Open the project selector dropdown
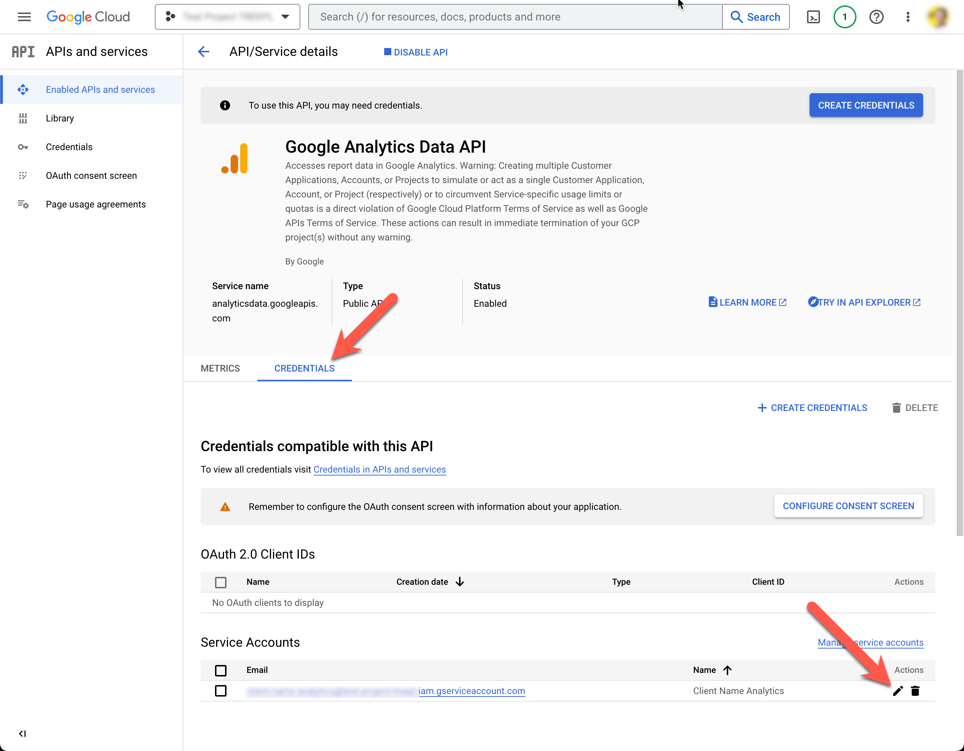Screen dimensions: 964x751 click(227, 17)
